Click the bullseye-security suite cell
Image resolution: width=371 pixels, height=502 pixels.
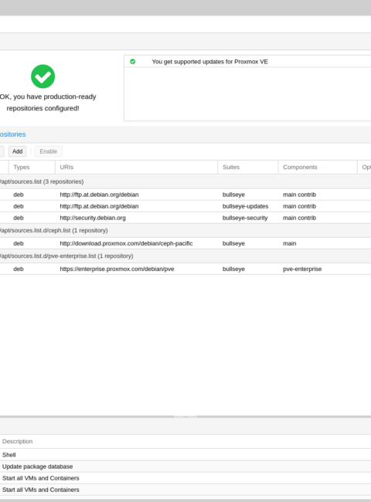245,218
